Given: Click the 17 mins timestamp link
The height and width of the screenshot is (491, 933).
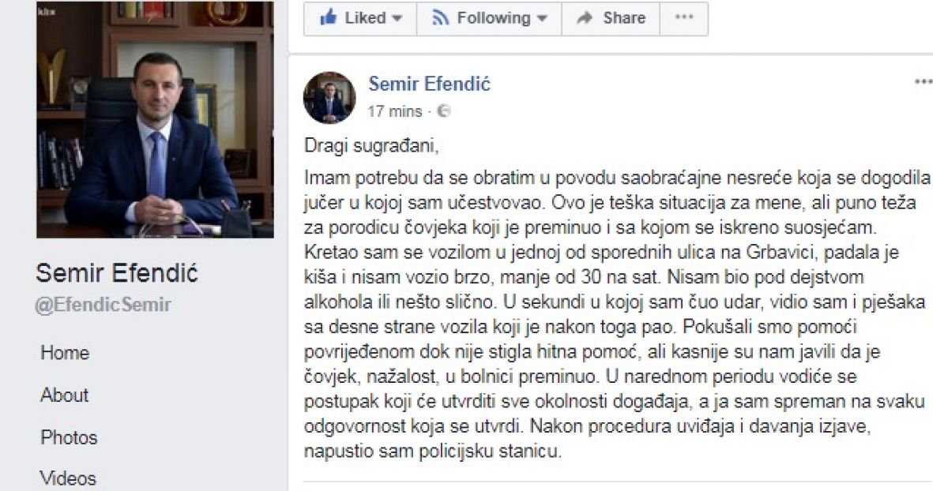Looking at the screenshot, I should (x=394, y=111).
